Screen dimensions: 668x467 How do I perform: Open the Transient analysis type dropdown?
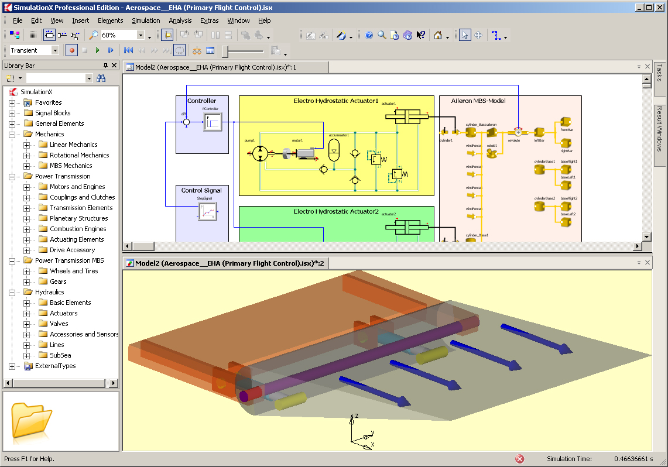point(55,50)
